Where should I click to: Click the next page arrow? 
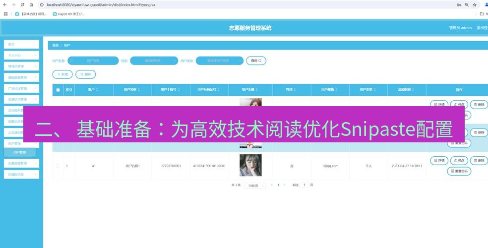coord(285,185)
